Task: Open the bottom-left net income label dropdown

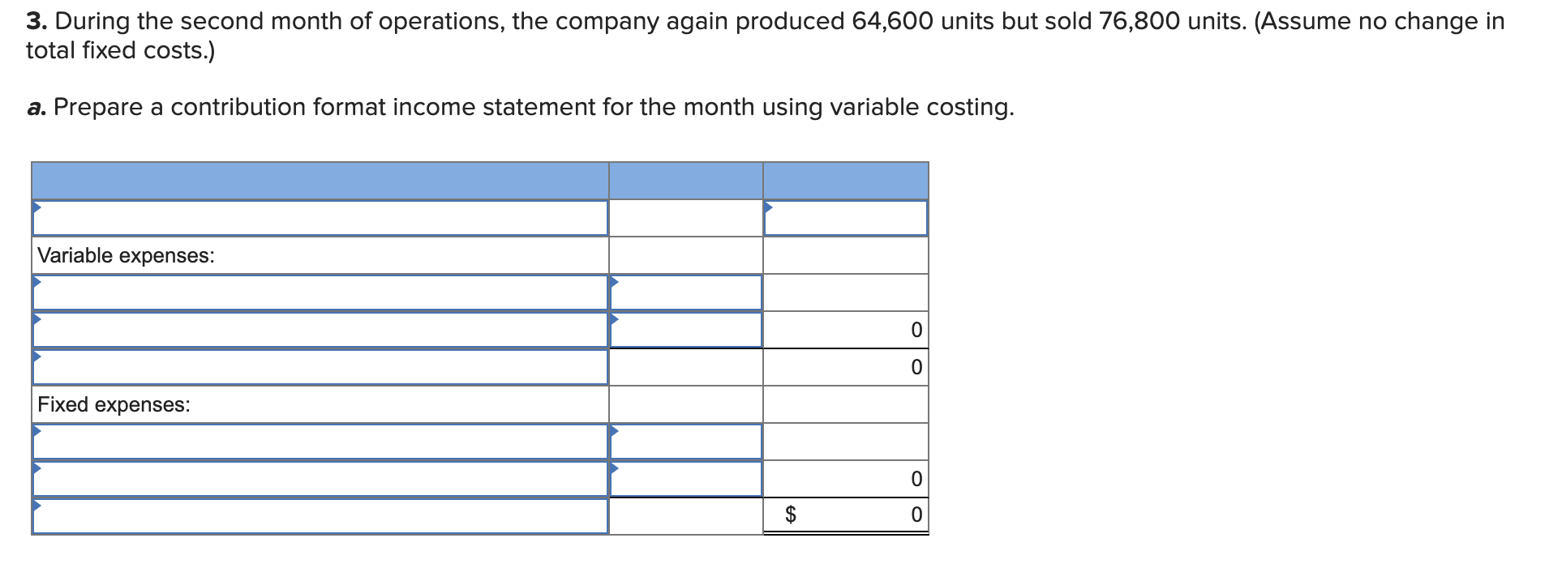Action: pos(320,515)
